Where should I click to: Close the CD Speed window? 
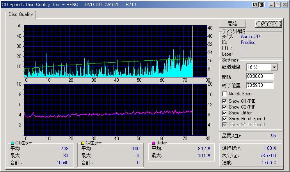[285, 5]
